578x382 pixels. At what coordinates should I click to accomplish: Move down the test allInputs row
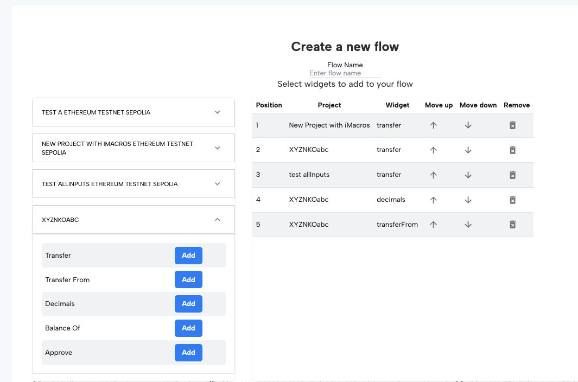468,175
